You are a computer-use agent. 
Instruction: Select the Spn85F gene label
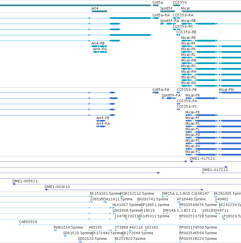click(166, 8)
